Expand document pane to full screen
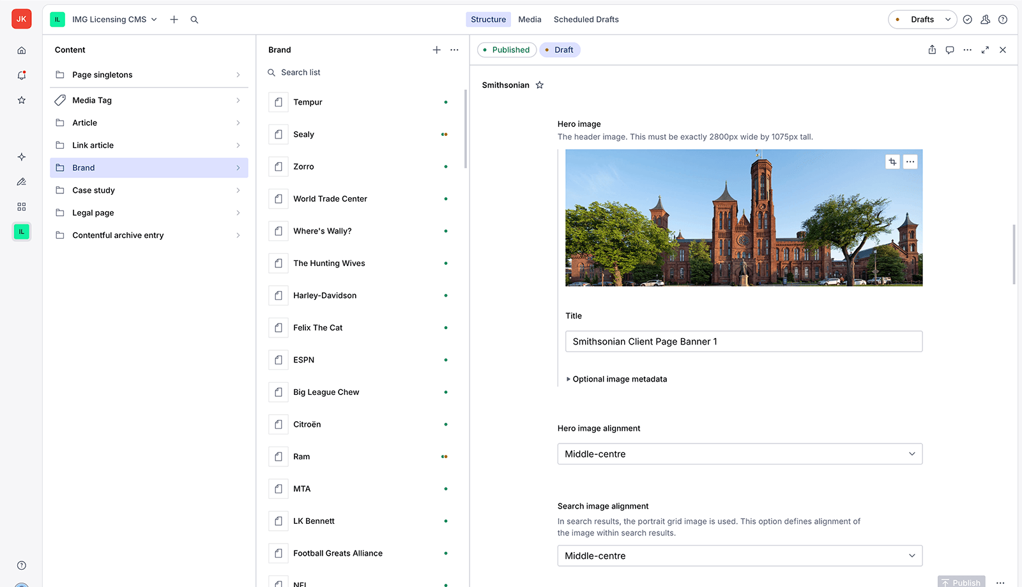Image resolution: width=1022 pixels, height=587 pixels. (x=985, y=50)
